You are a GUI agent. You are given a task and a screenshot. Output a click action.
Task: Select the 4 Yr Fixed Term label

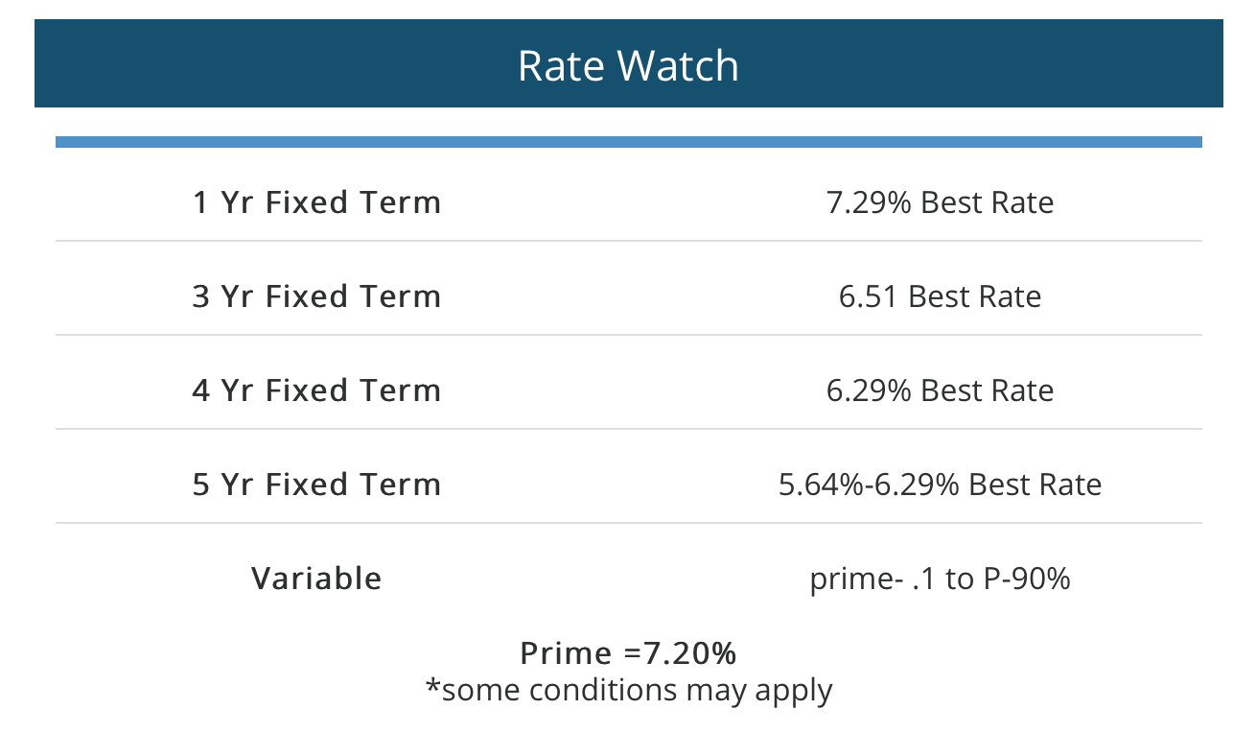pyautogui.click(x=316, y=390)
